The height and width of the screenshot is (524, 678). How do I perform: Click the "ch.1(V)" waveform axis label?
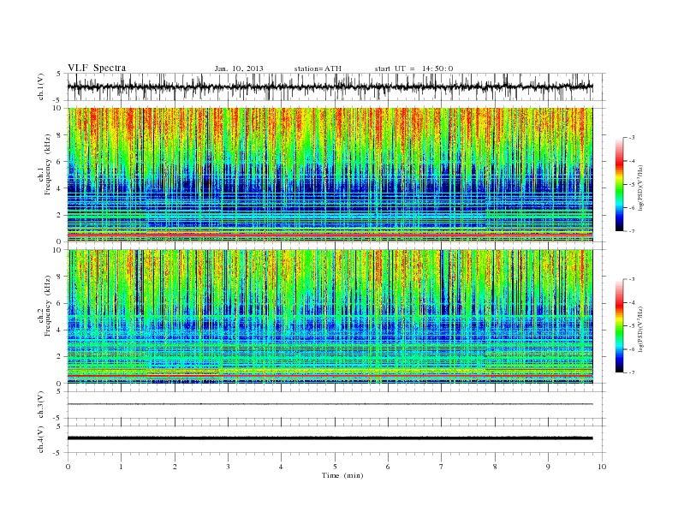40,86
